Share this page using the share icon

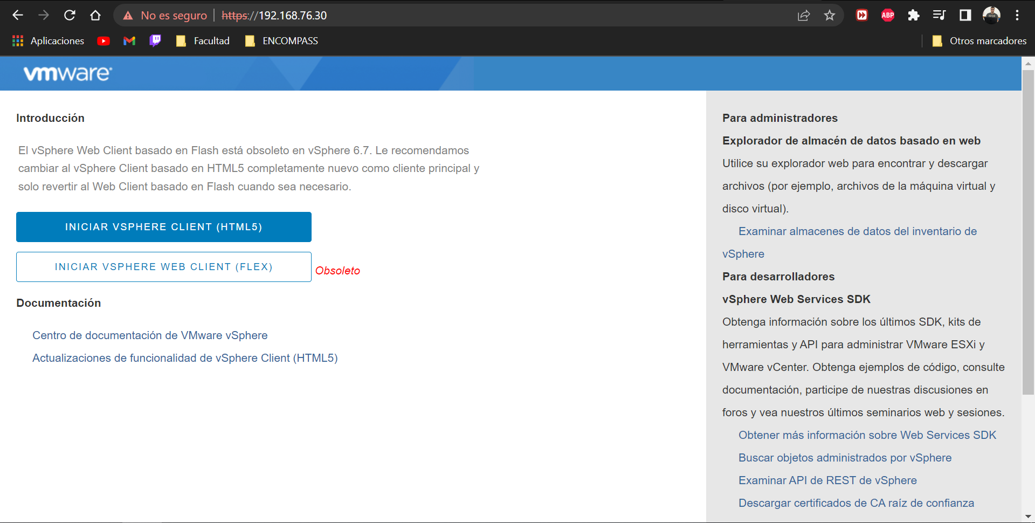(x=804, y=16)
